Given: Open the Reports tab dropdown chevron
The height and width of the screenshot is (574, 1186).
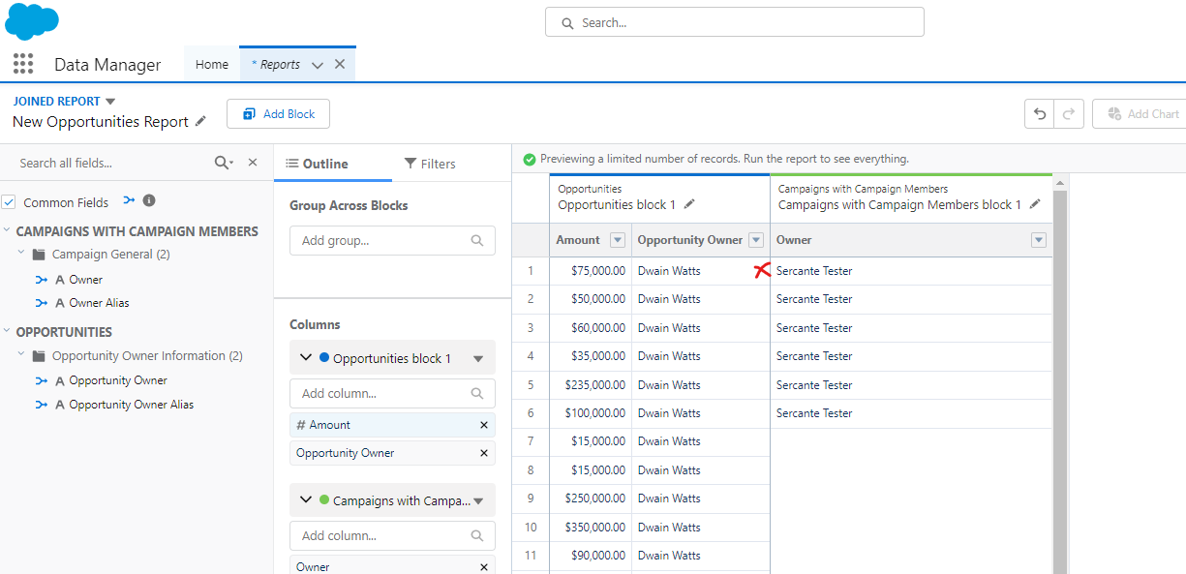Looking at the screenshot, I should 318,65.
